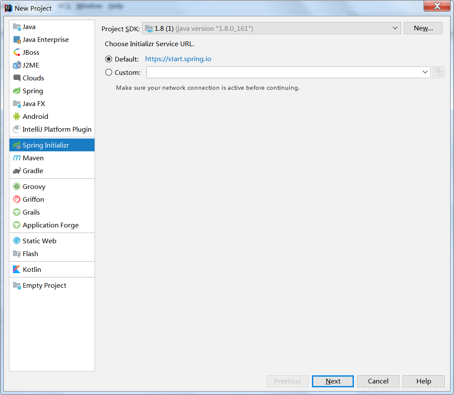
Task: Select Grails label in list
Action: click(x=31, y=212)
